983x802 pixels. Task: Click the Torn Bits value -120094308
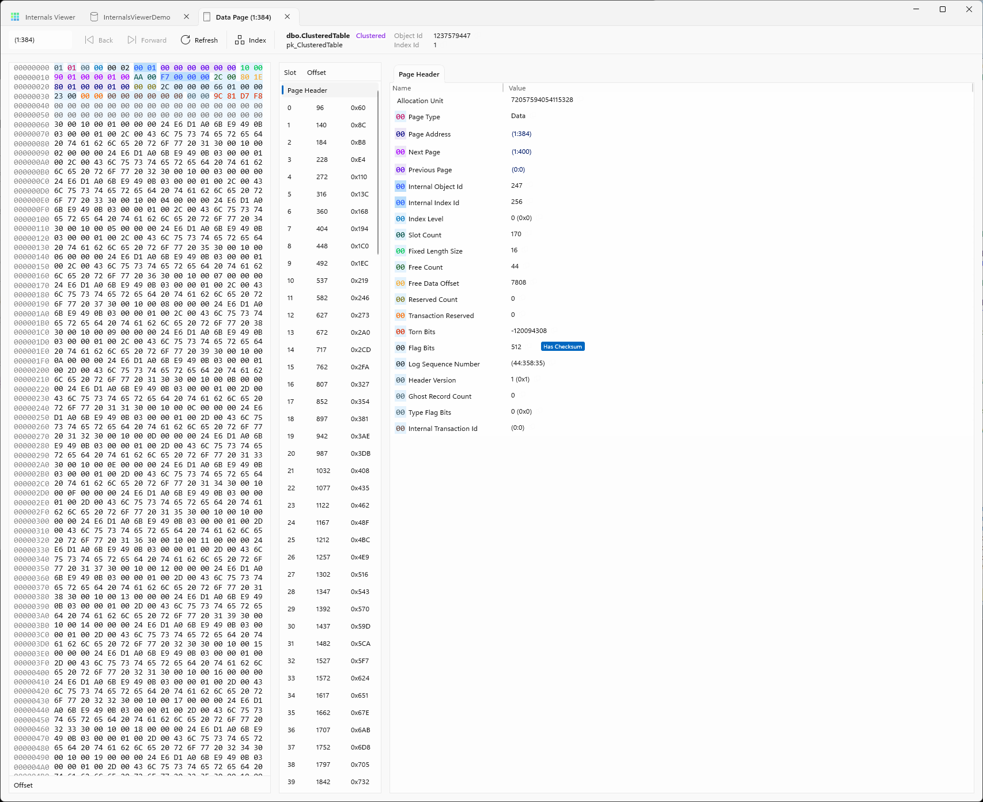(x=529, y=331)
